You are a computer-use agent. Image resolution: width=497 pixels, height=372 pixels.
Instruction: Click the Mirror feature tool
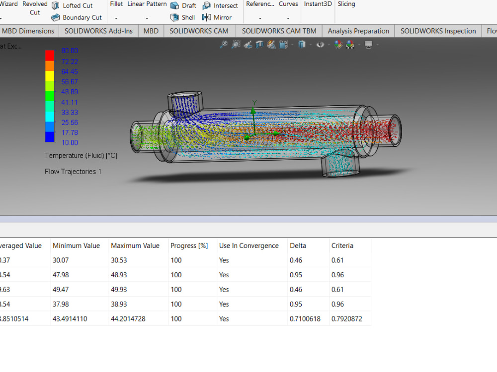pyautogui.click(x=217, y=17)
